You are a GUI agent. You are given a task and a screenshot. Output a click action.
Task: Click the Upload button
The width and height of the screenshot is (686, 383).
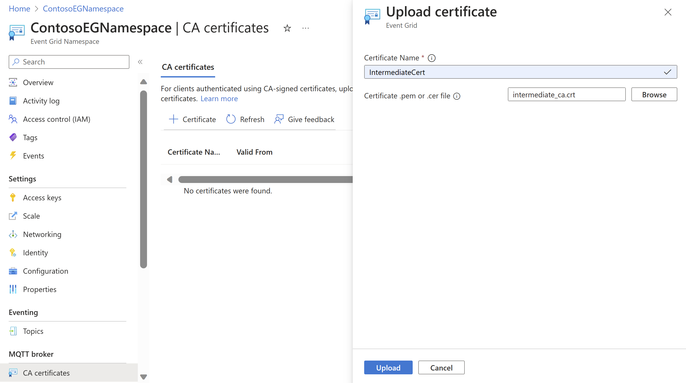coord(388,367)
